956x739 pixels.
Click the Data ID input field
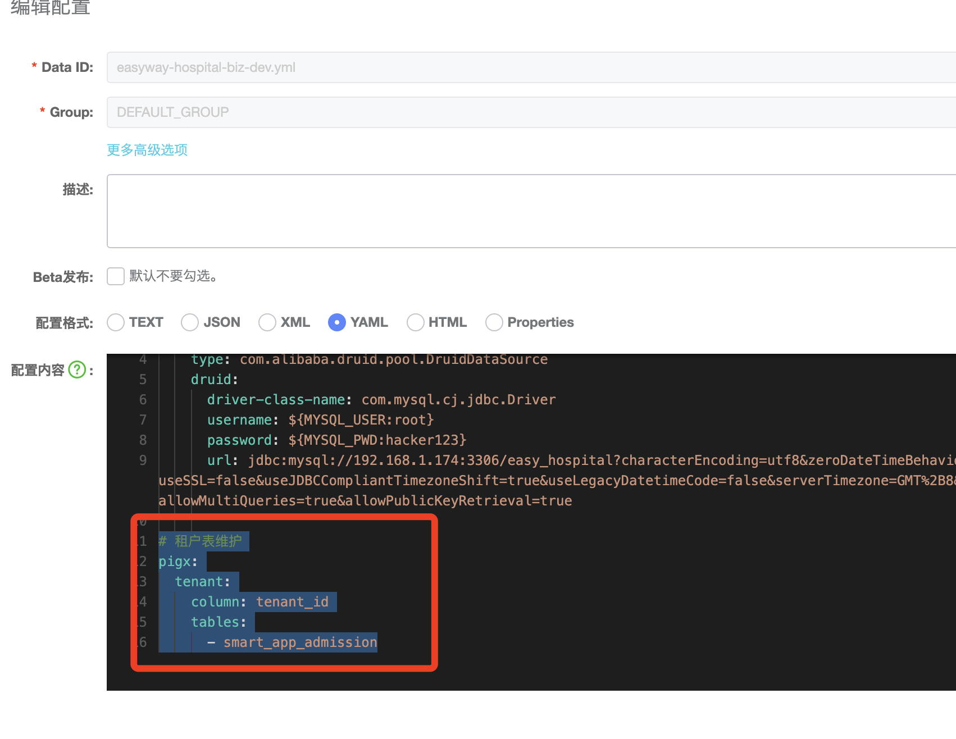click(x=531, y=67)
